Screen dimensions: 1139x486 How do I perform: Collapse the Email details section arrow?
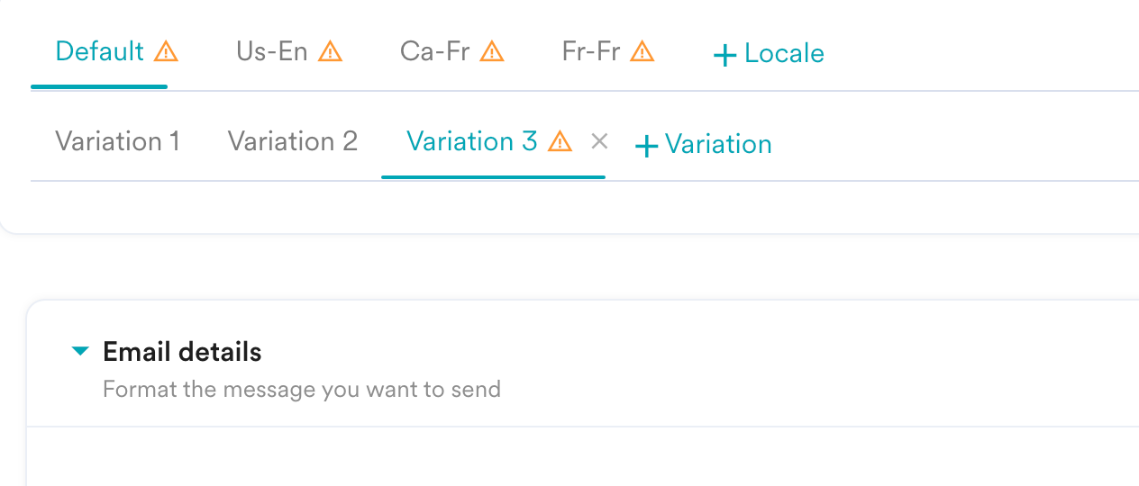(80, 352)
